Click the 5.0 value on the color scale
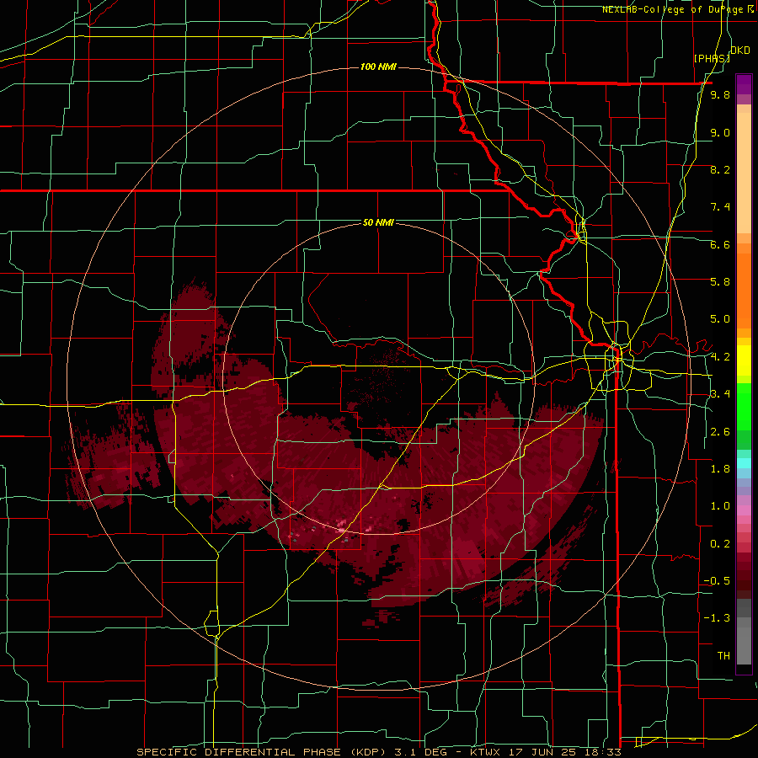 pos(720,319)
